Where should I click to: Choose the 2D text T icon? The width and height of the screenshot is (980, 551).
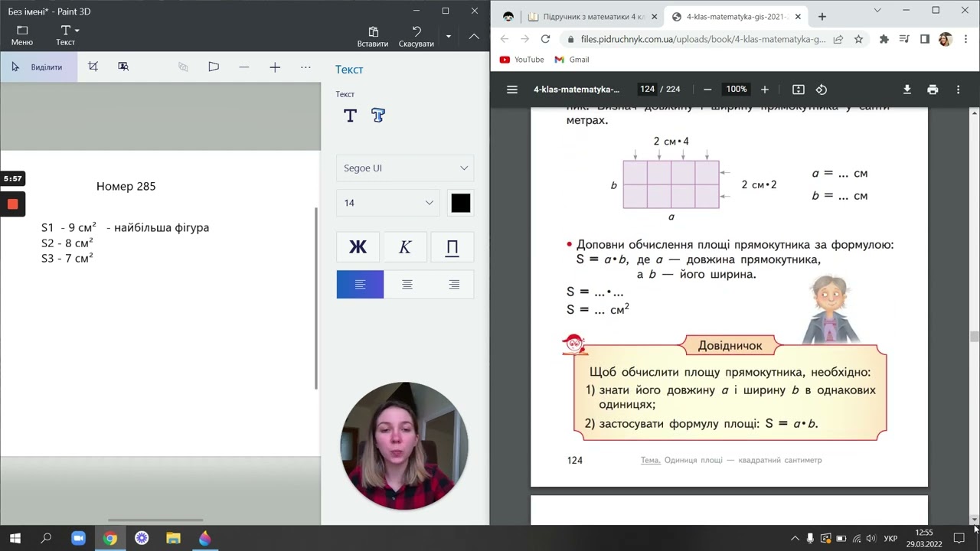click(x=350, y=116)
